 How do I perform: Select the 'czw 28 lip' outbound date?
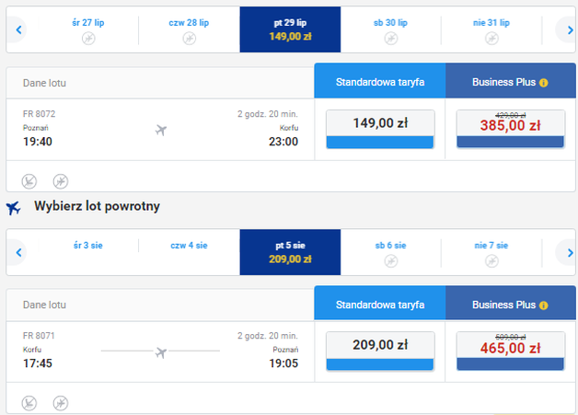click(189, 29)
